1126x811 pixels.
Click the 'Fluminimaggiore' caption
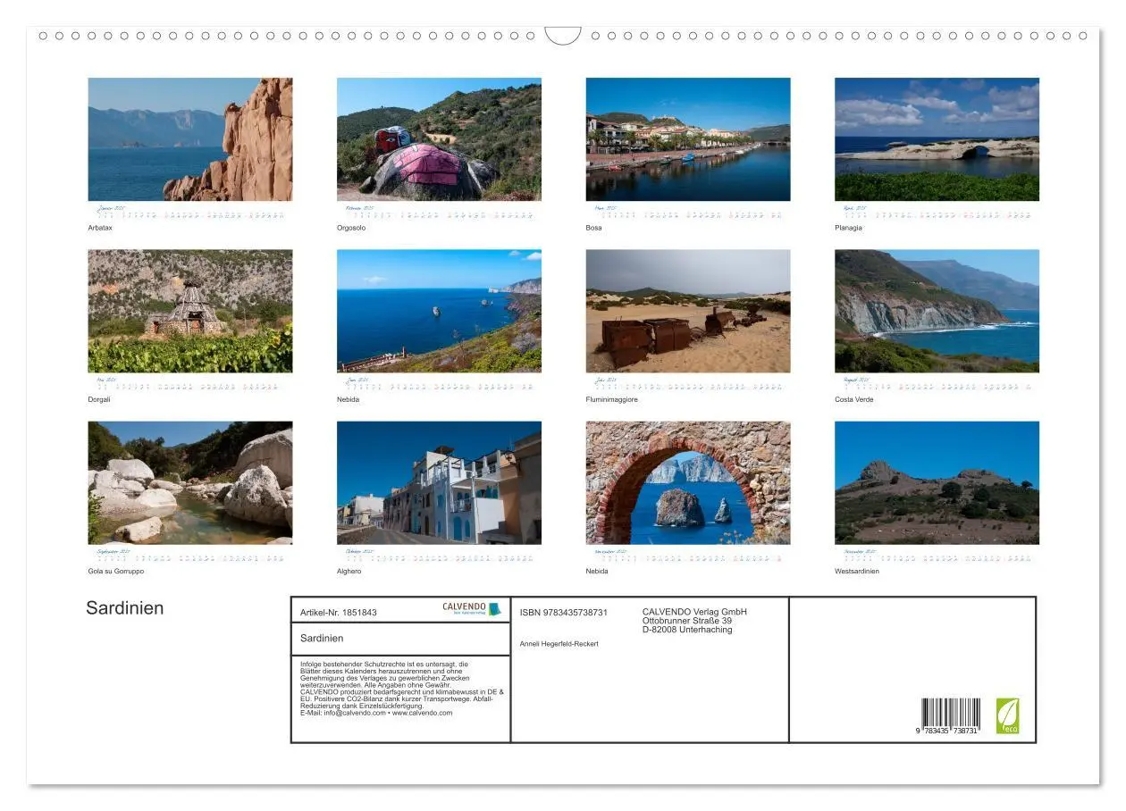[x=612, y=399]
